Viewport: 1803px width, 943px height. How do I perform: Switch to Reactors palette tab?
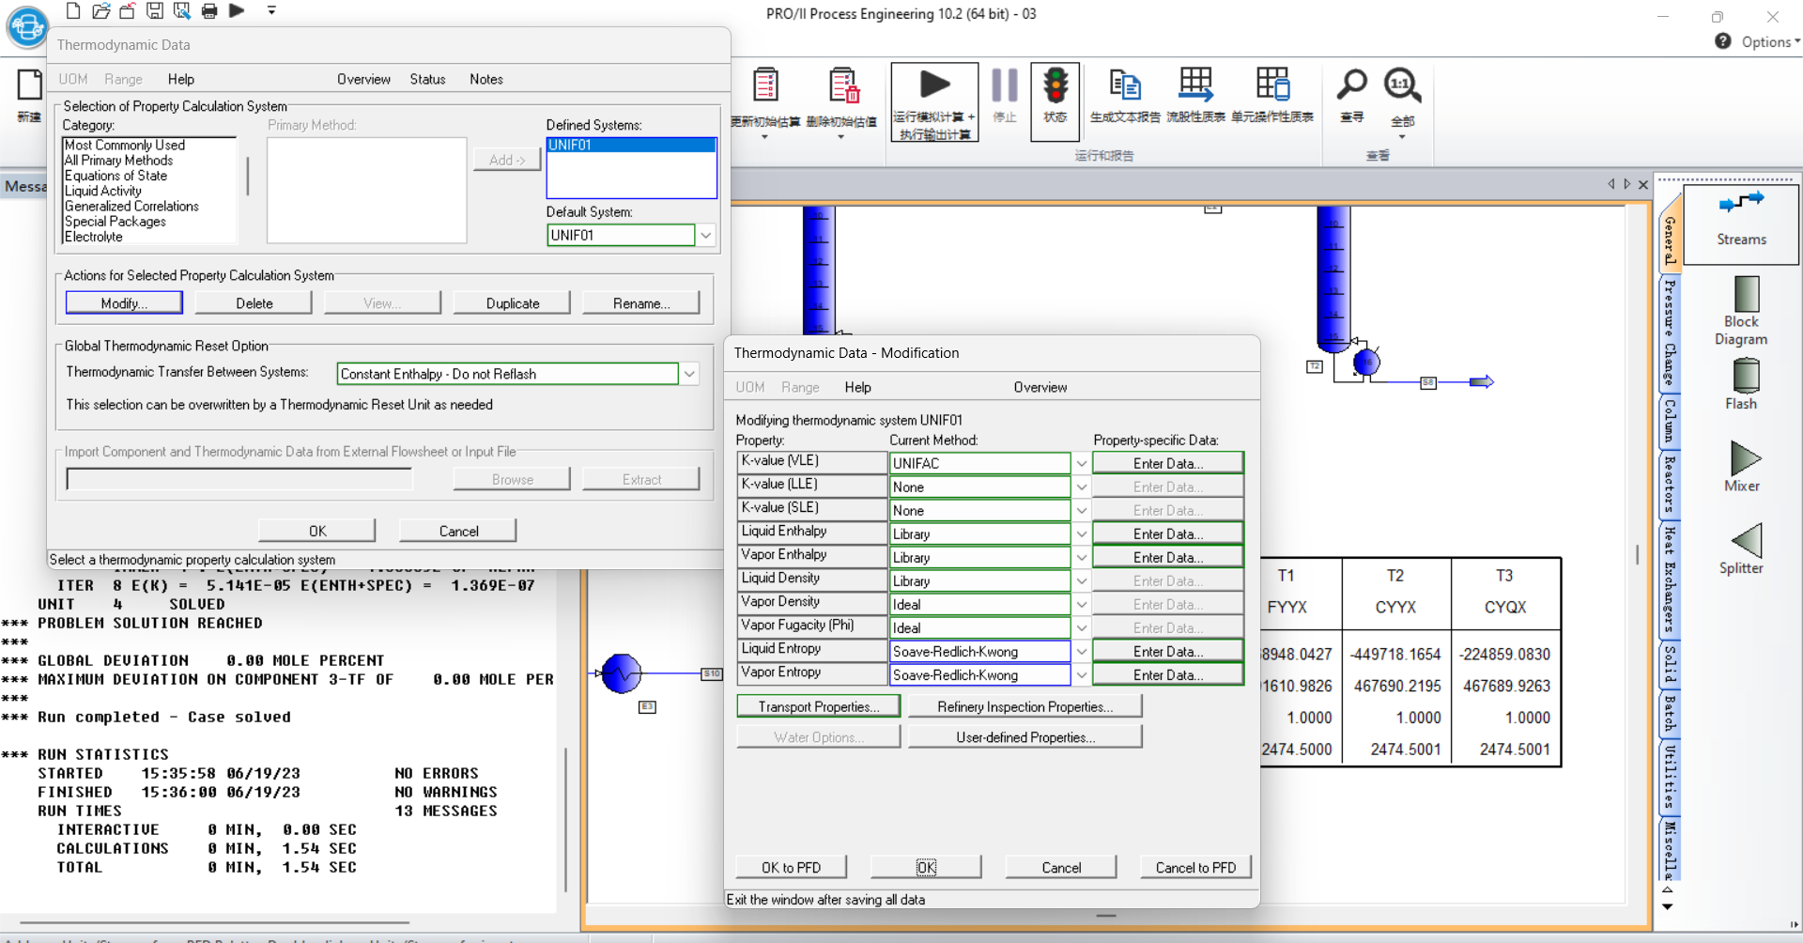point(1670,484)
